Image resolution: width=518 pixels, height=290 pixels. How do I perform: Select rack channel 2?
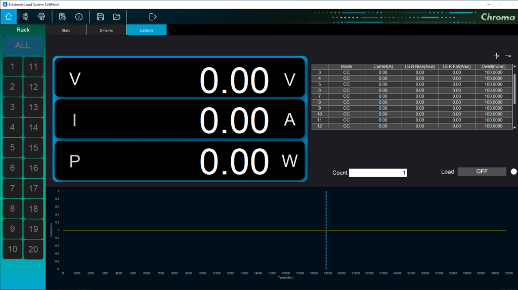(13, 87)
